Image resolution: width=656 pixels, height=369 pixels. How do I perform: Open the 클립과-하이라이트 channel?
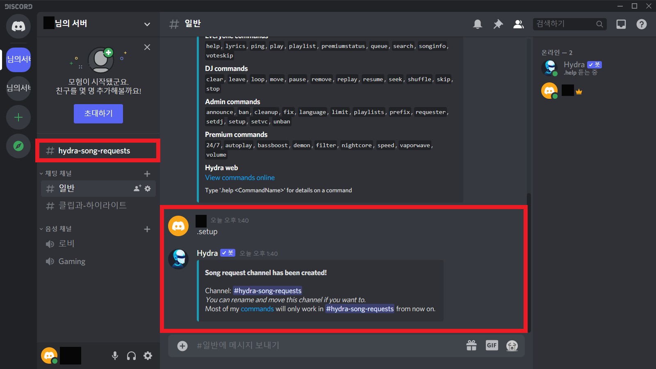point(98,205)
